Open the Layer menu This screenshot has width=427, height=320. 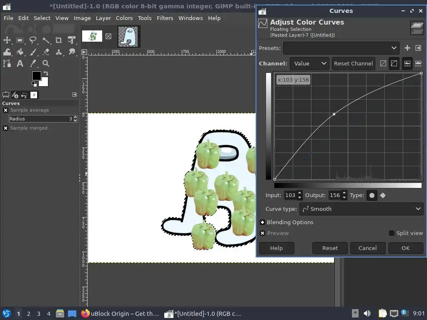[x=103, y=18]
